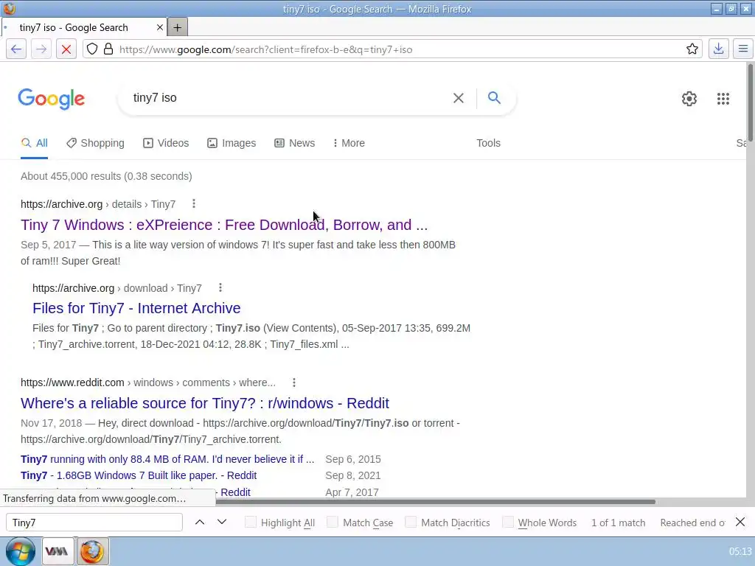Close the find bar
The image size is (755, 566).
740,523
